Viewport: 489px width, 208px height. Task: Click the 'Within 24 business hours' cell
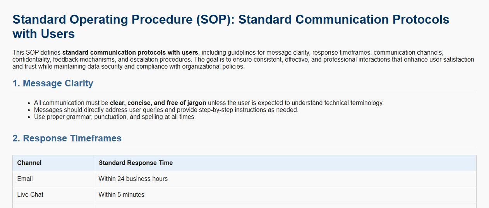(x=133, y=179)
